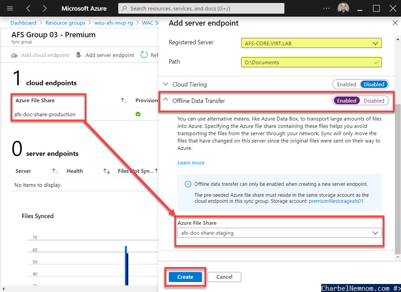Click the blue bar in Files Synced chart

(x=127, y=265)
